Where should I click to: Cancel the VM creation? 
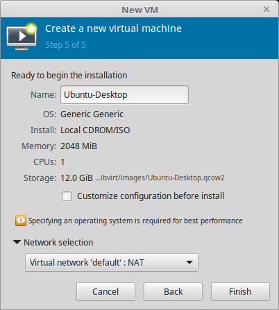(x=105, y=291)
